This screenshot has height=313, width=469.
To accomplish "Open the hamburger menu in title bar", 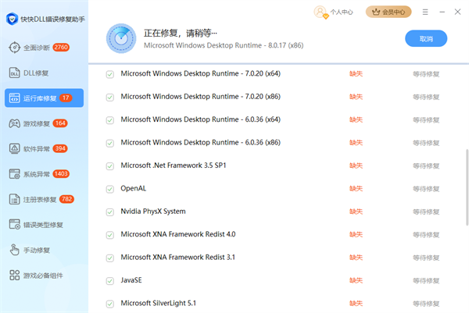I will click(424, 12).
